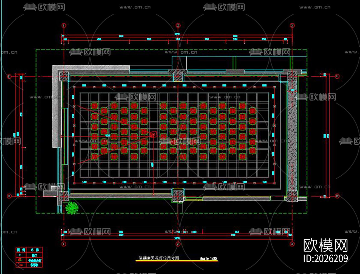The width and height of the screenshot is (360, 274).
Task: Select the red arrow symbol in legend
Action: 21,265
